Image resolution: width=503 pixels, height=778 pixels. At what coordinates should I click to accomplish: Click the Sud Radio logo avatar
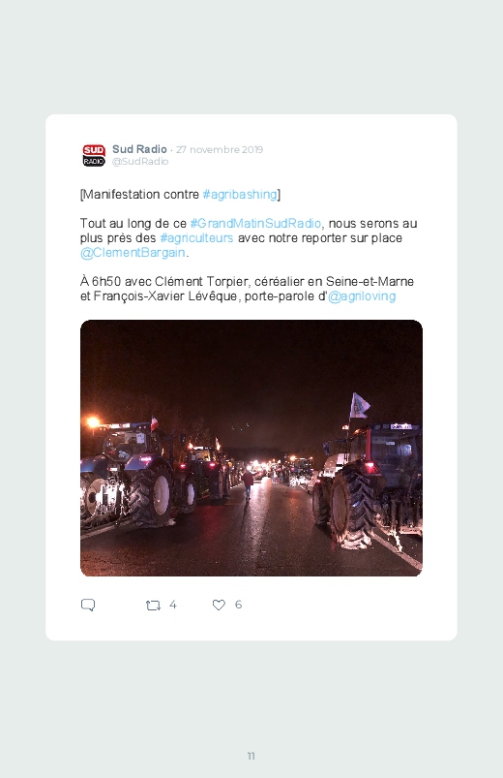[94, 155]
